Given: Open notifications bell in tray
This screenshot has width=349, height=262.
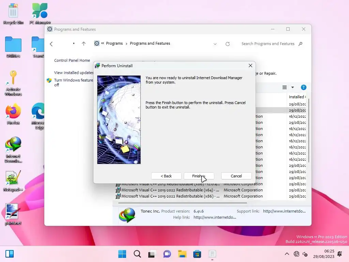Looking at the screenshot, I should click(340, 254).
